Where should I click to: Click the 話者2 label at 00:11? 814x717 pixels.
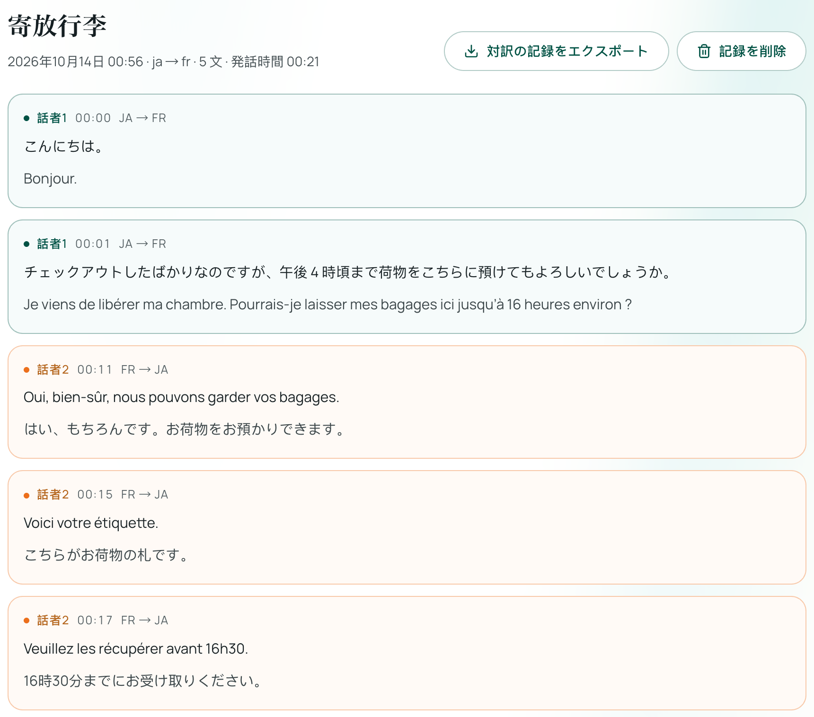point(53,370)
